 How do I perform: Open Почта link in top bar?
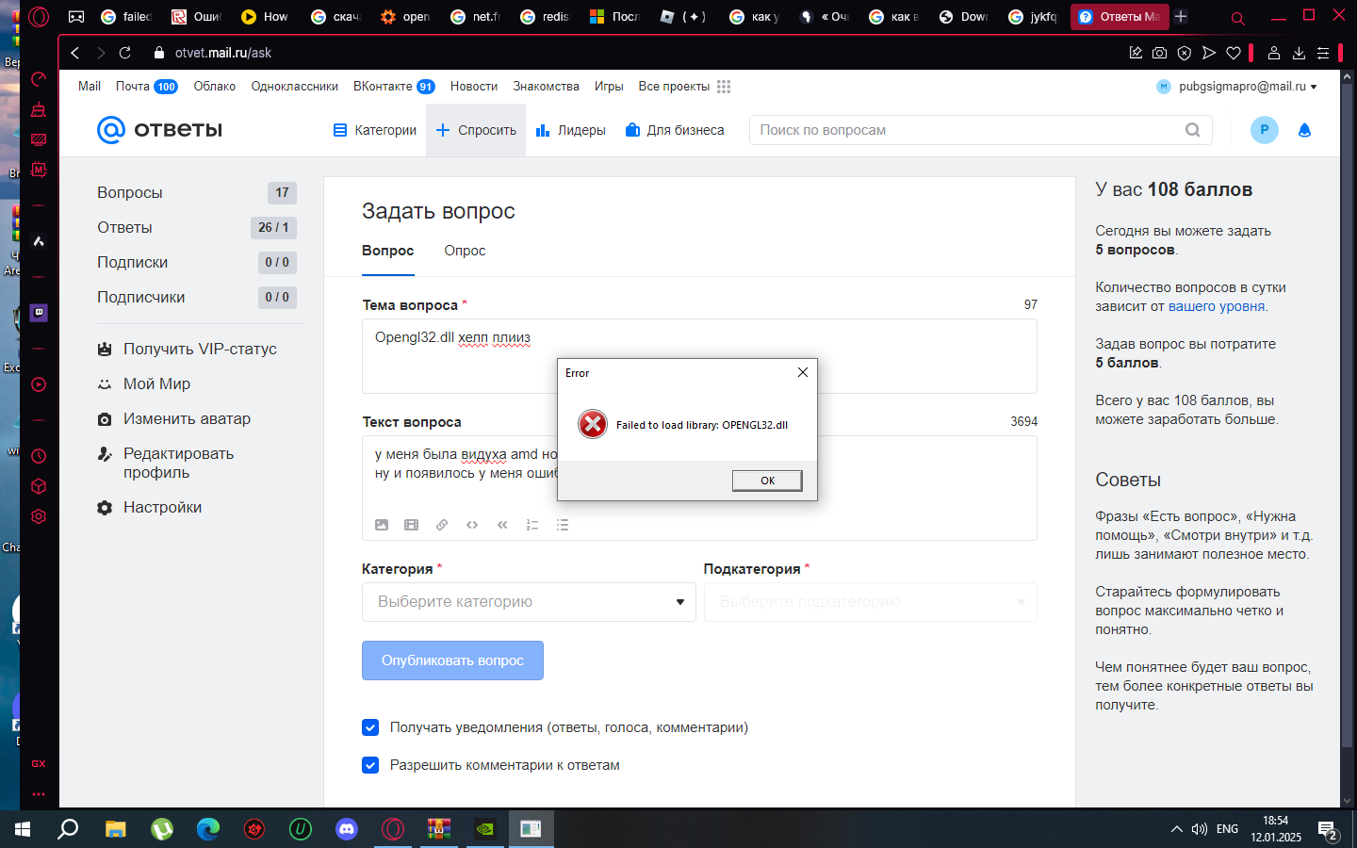click(133, 87)
